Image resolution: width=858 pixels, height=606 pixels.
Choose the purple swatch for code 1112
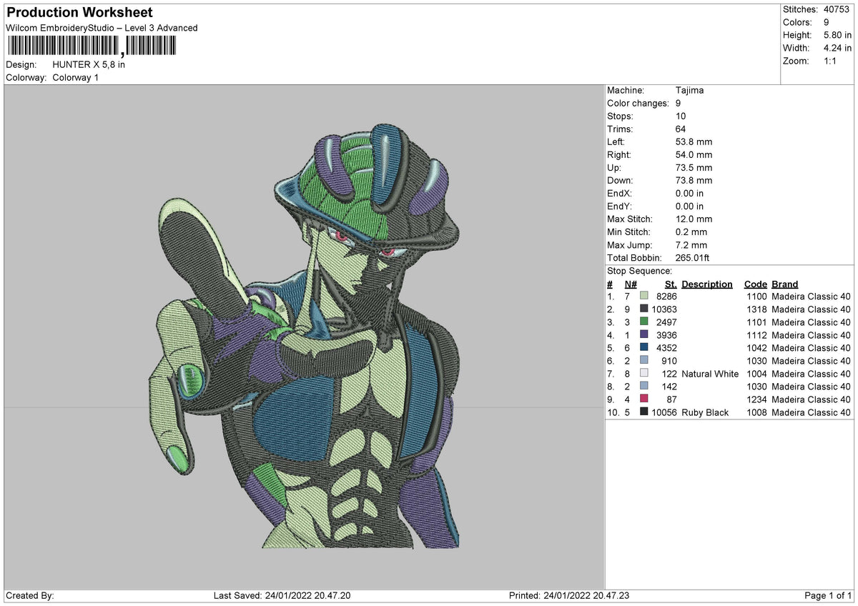(644, 334)
